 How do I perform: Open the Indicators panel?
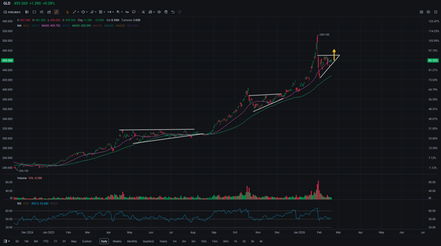click(x=12, y=12)
